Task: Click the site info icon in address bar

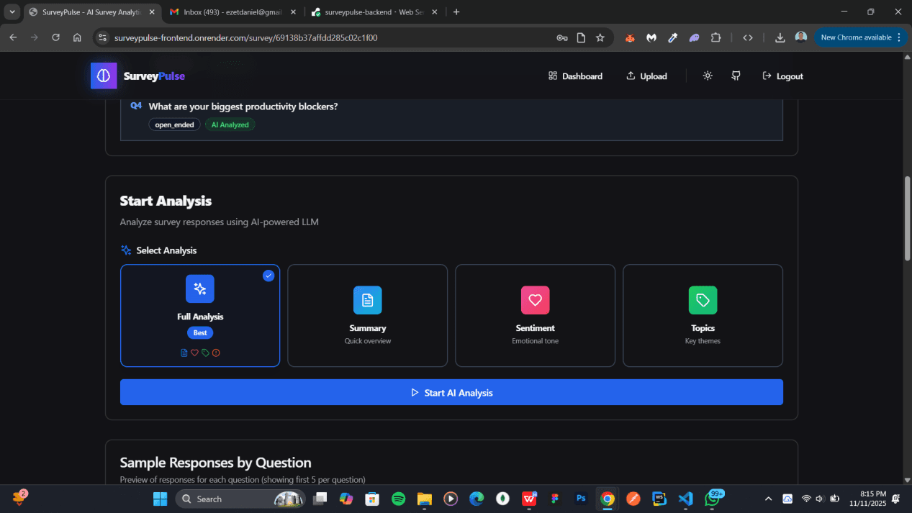Action: point(102,37)
